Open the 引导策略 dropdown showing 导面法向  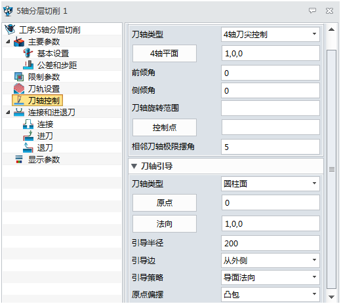(270, 278)
